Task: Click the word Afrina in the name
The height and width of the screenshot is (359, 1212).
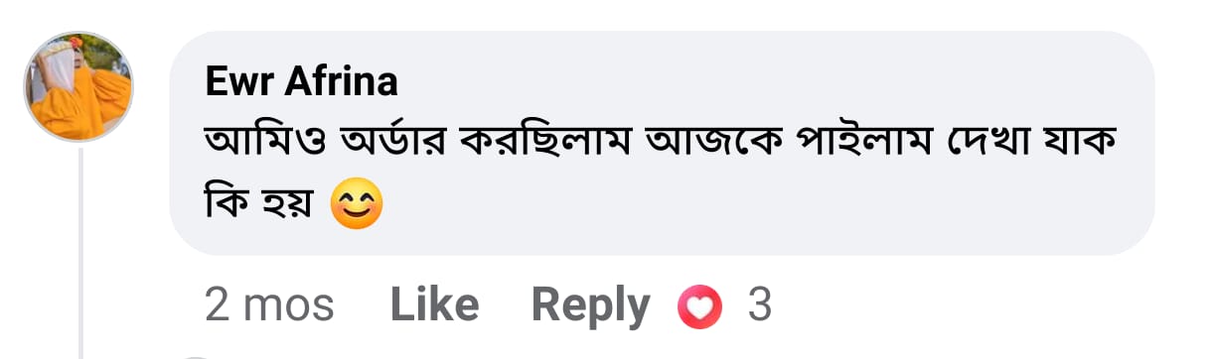Action: coord(343,82)
